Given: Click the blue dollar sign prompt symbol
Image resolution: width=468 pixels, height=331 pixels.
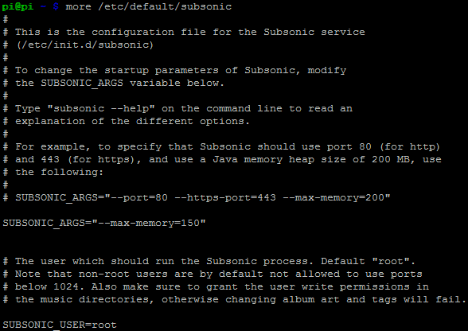Looking at the screenshot, I should point(56,6).
